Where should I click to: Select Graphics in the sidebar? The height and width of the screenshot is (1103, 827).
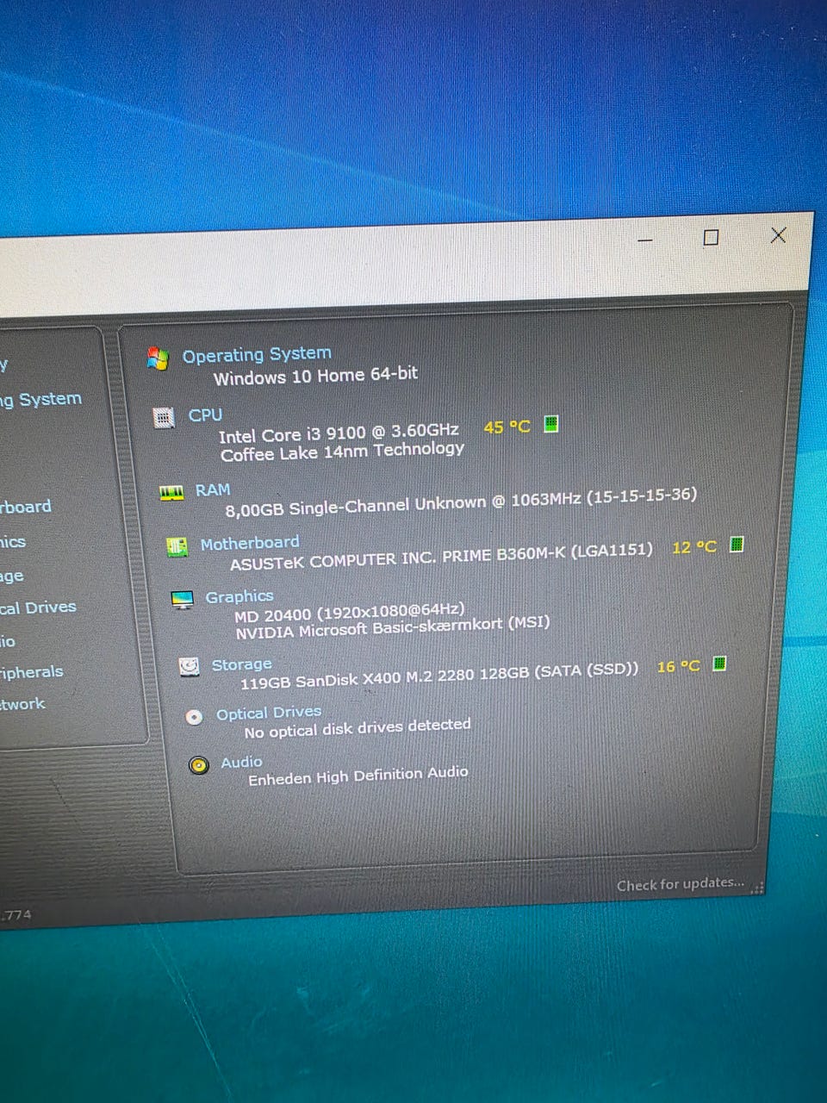click(x=13, y=542)
